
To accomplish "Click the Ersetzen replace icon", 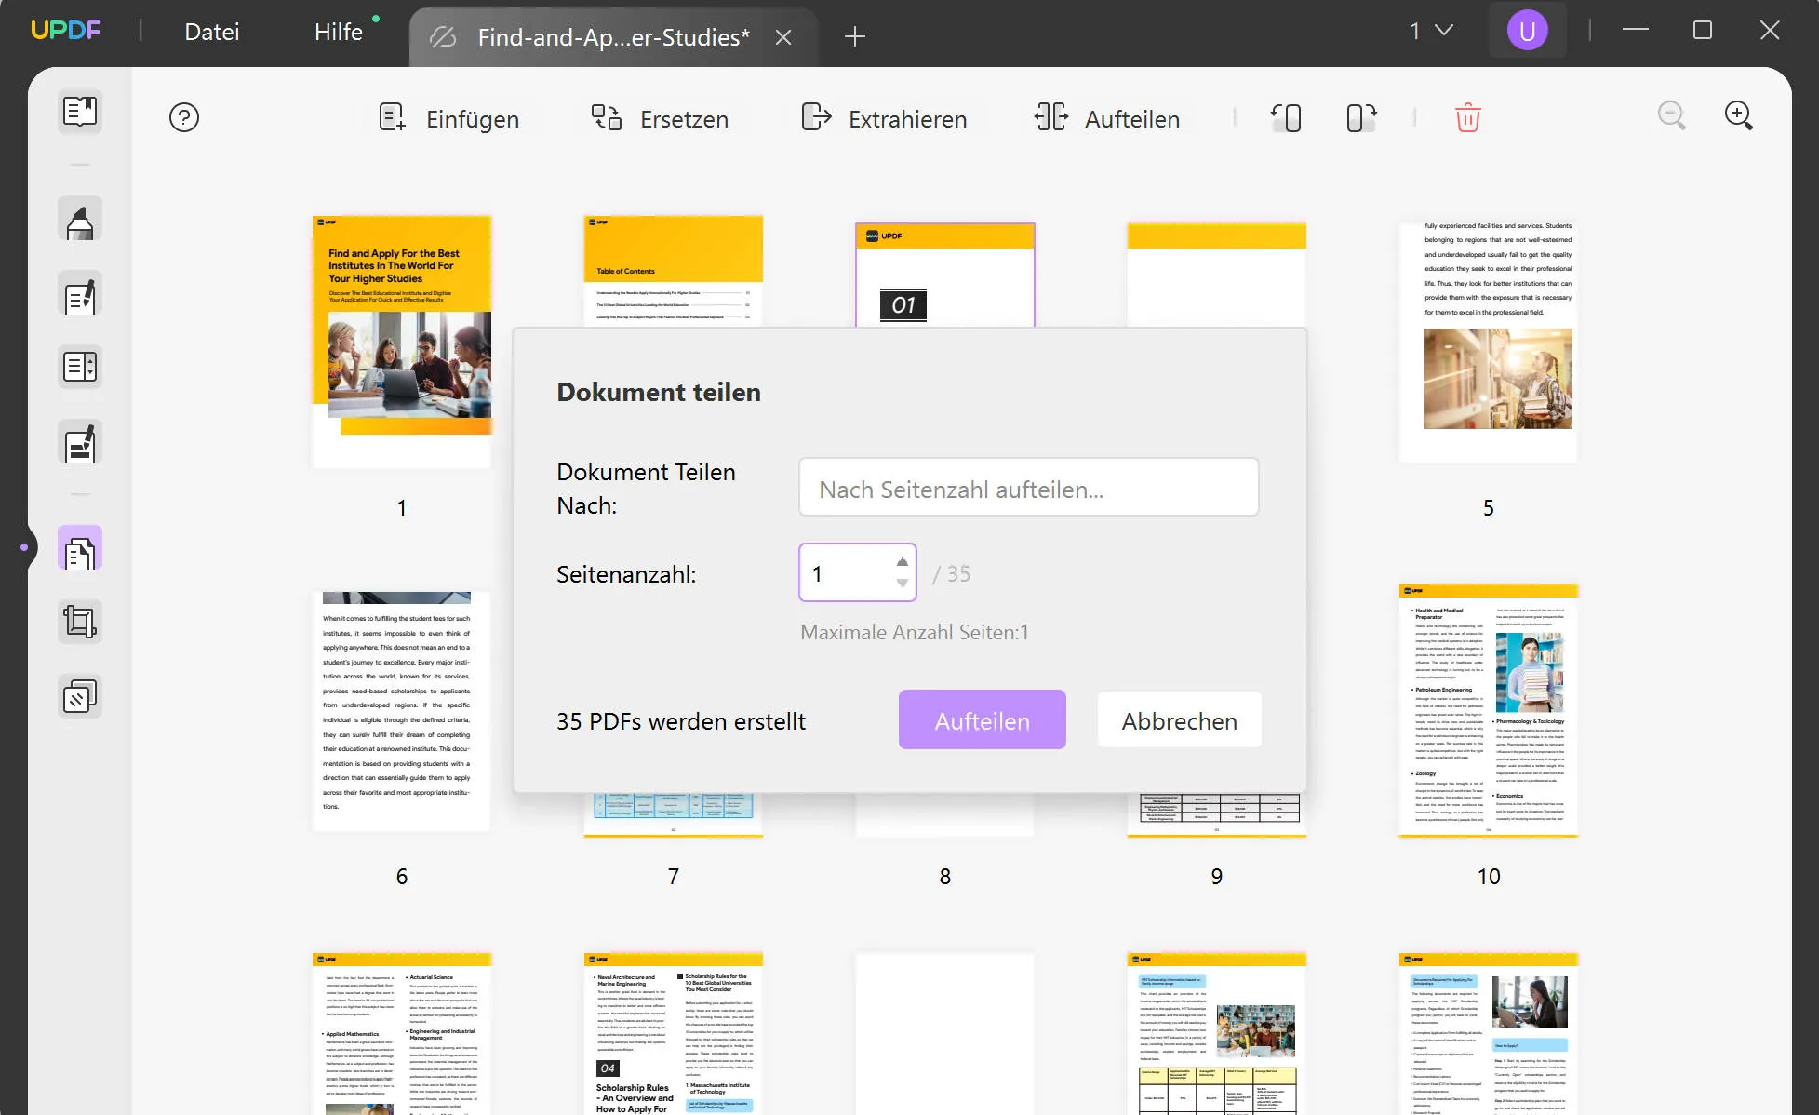I will 607,118.
